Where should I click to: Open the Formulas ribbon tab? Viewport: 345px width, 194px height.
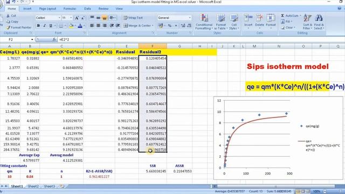[x=70, y=9]
